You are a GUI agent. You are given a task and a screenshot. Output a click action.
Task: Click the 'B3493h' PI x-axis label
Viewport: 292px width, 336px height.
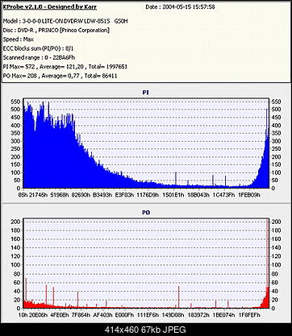(x=102, y=195)
